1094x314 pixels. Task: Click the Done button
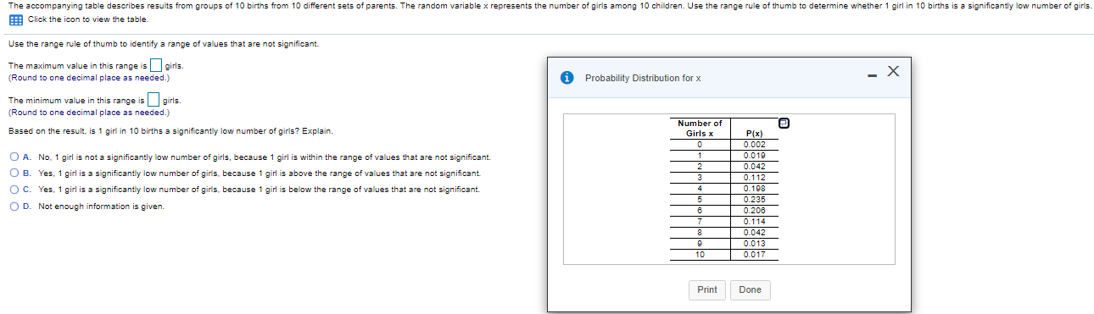click(x=751, y=290)
